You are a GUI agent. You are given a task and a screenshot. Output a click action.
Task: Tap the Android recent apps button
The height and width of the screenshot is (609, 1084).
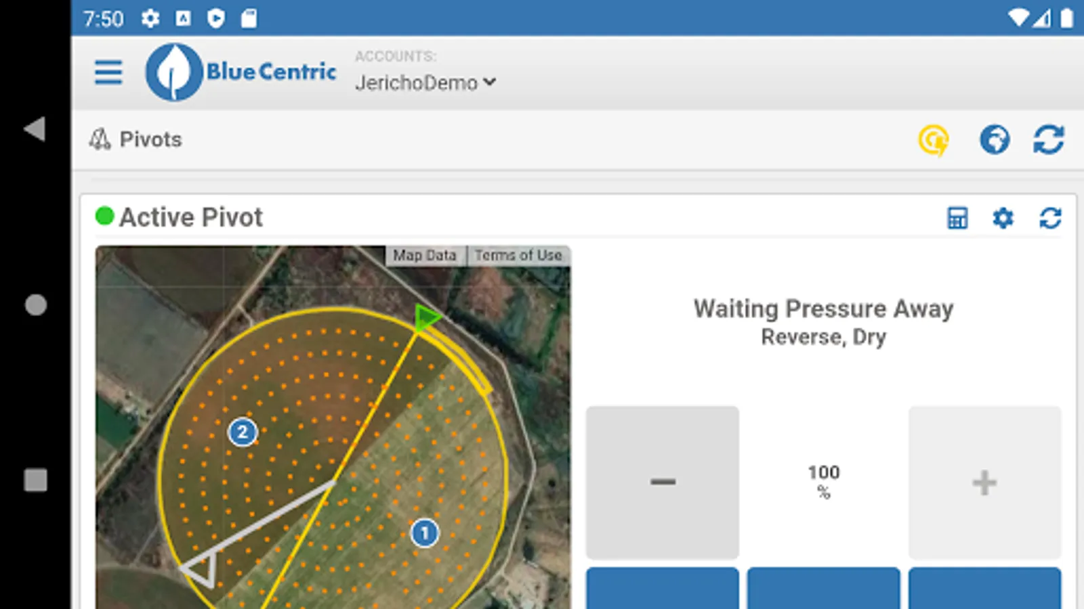(x=36, y=480)
